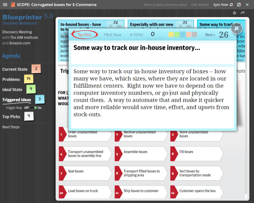Viewport: 254px width, 203px height.
Task: Click the Current State sticky note count
Action: click(x=36, y=68)
